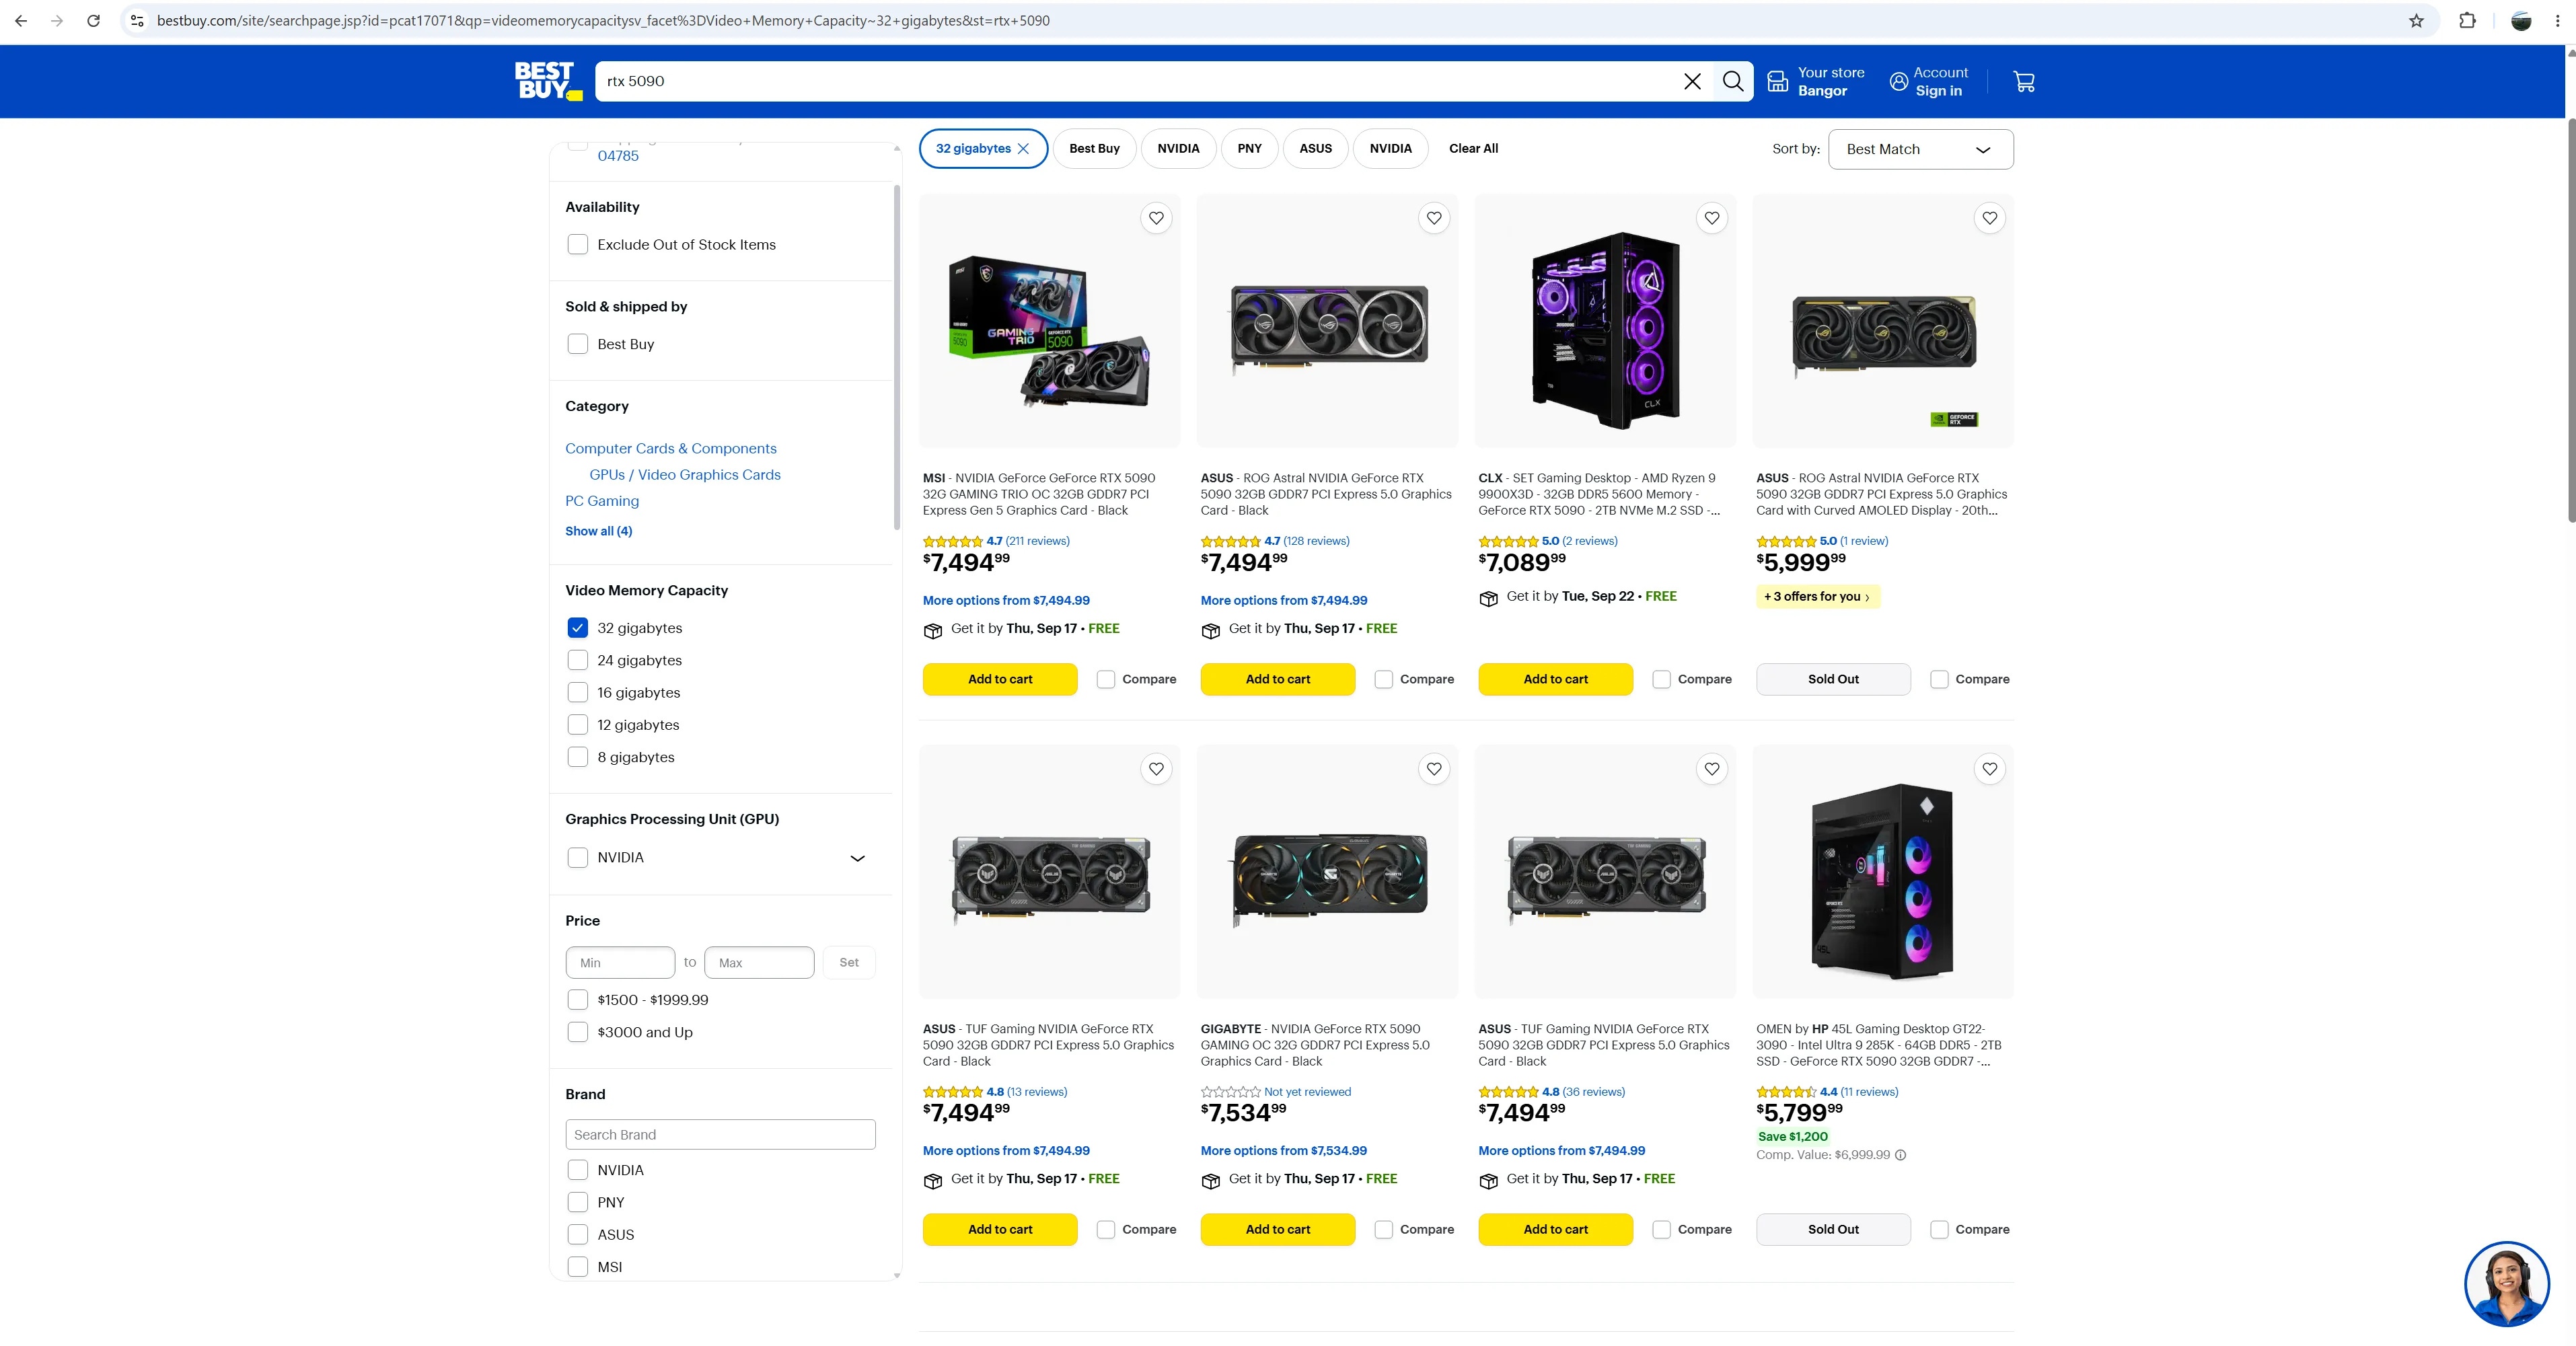
Task: Reload the page
Action: (x=93, y=21)
